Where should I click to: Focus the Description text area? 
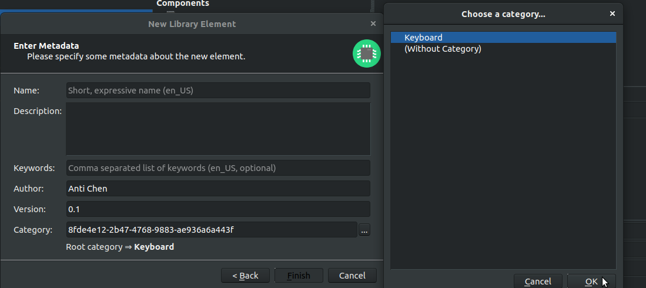tap(218, 129)
